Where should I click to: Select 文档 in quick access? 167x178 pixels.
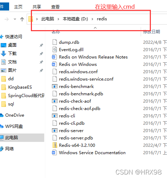[12, 62]
